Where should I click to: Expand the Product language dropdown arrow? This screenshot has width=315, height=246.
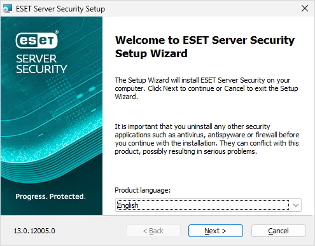pos(296,205)
